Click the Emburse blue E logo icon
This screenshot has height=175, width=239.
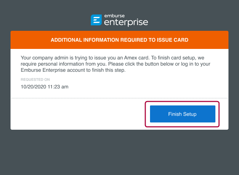coord(96,20)
